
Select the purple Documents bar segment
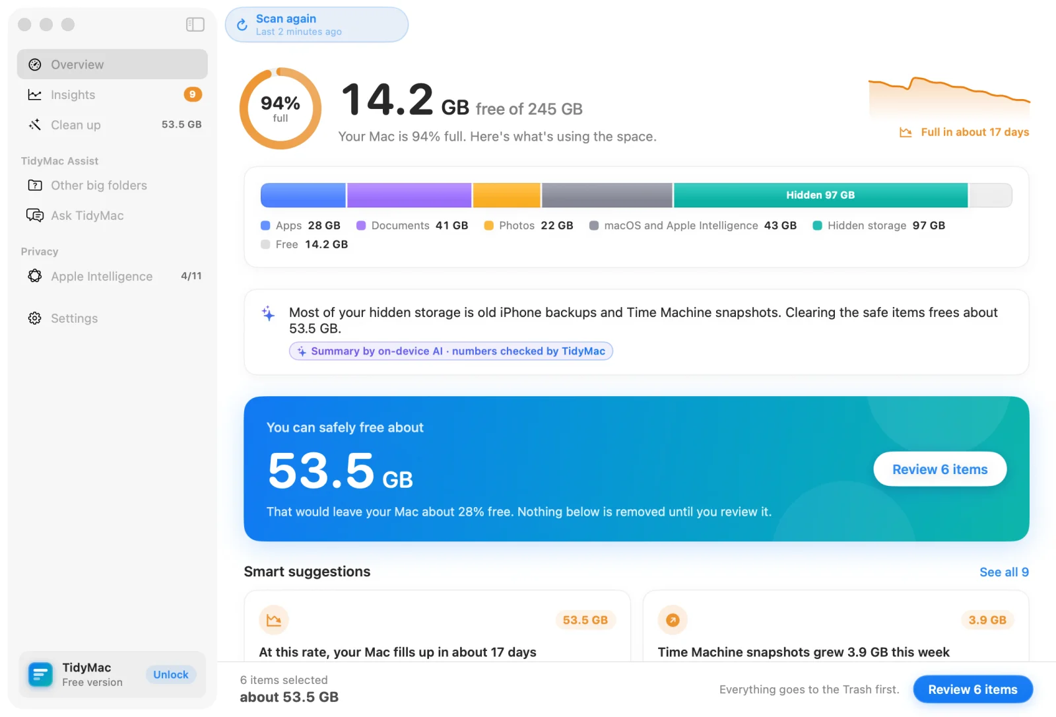409,195
